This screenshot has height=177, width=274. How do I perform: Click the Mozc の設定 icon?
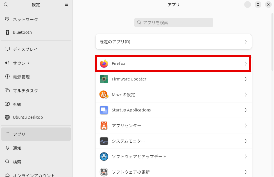[104, 95]
